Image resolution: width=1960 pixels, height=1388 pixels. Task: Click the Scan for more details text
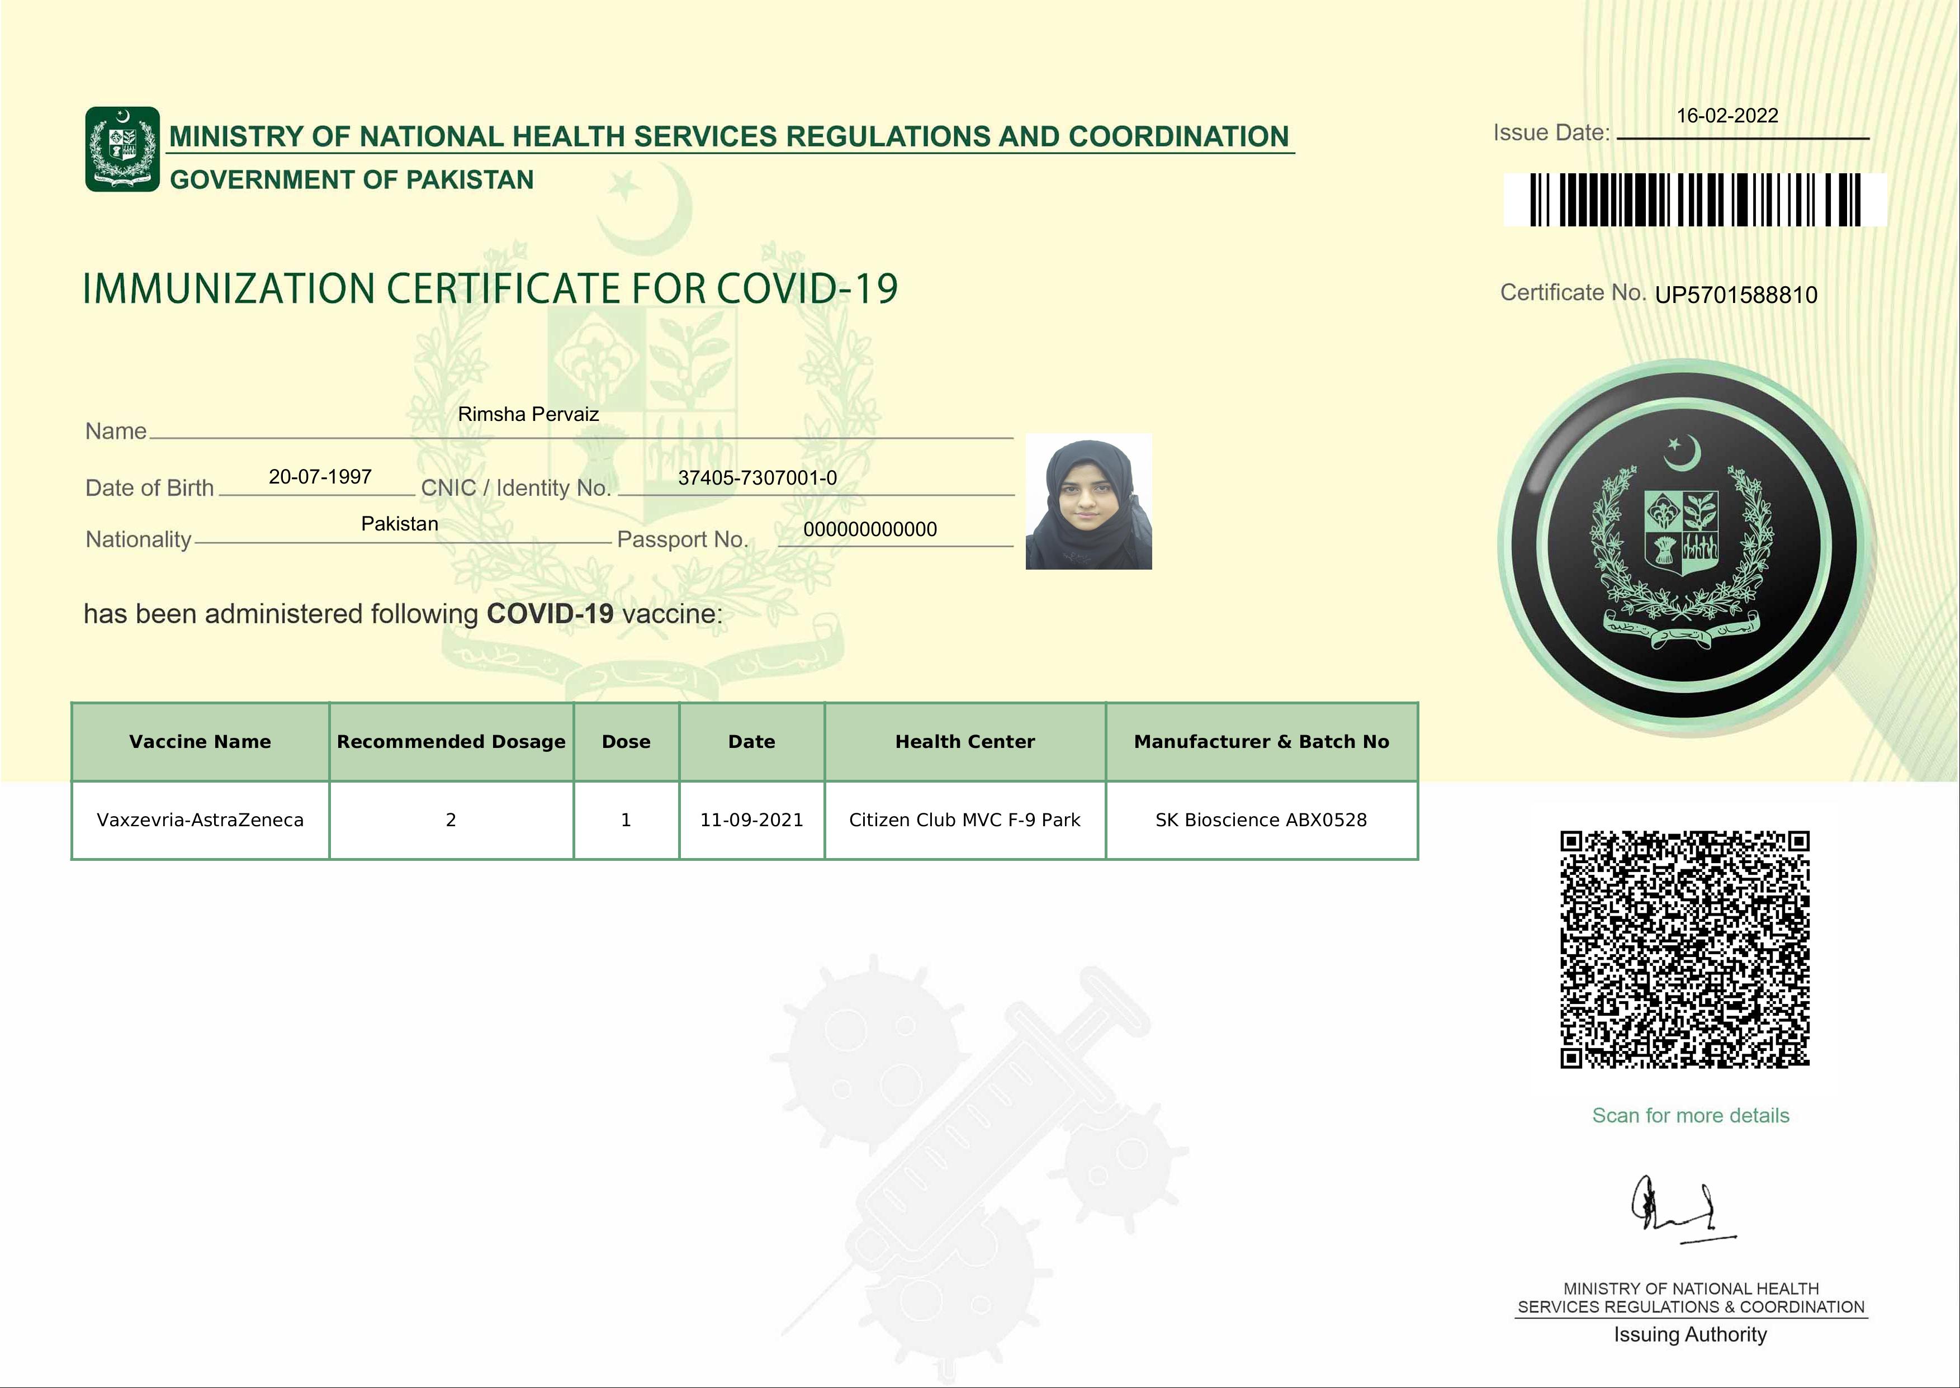[1690, 1115]
